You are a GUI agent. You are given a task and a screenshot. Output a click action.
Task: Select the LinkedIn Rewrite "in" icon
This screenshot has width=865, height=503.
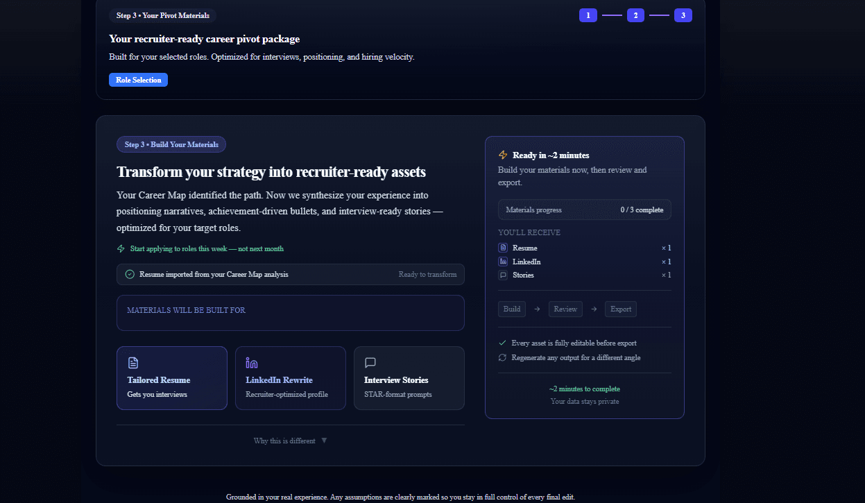pyautogui.click(x=251, y=361)
